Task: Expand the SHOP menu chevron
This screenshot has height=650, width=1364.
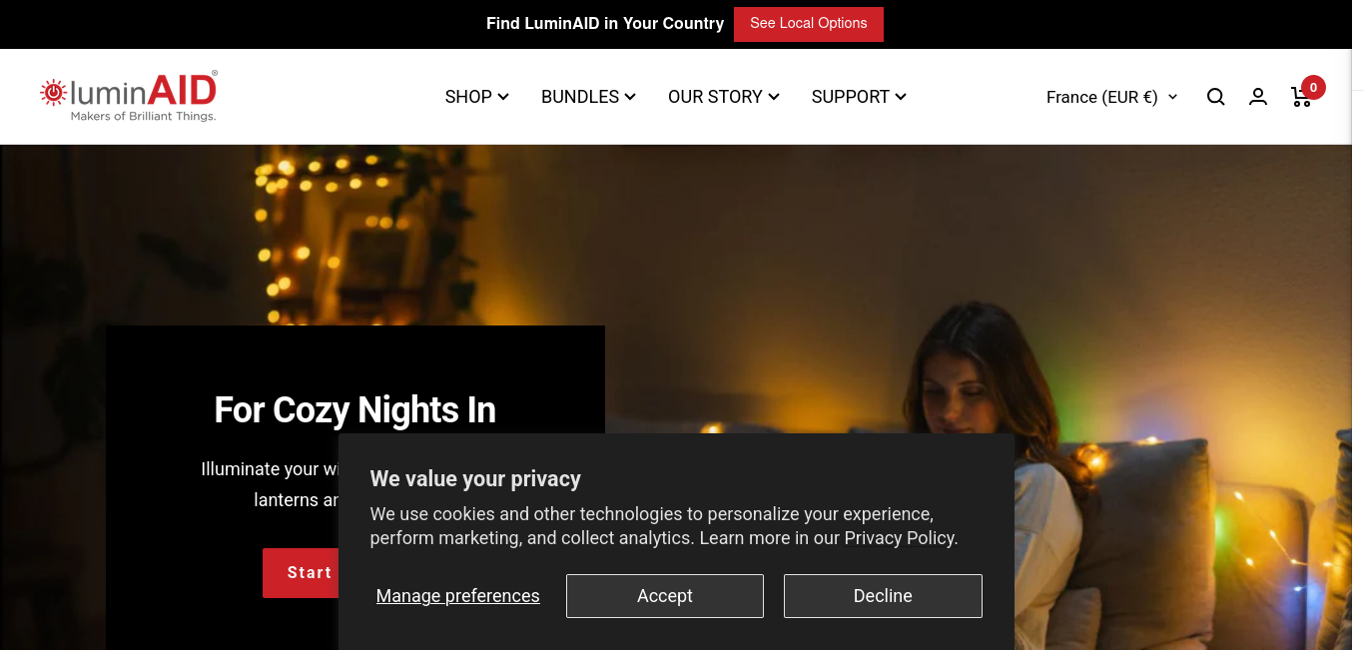Action: [x=503, y=97]
